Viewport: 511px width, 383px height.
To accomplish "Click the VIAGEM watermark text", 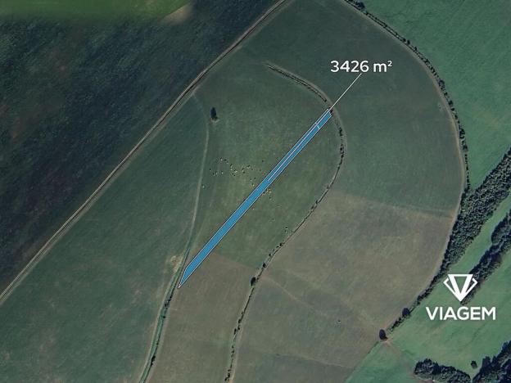I will [460, 313].
